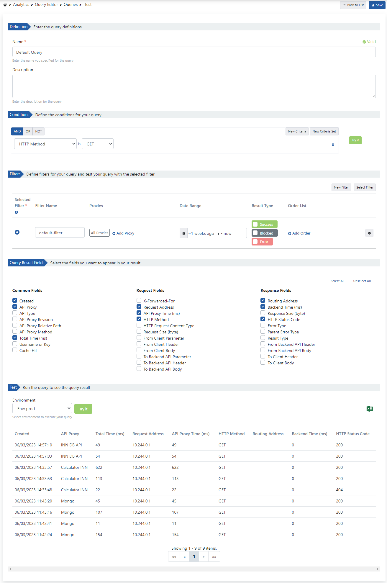Switch condition operator to OR
Screen dimensions: 387x583
[28, 131]
